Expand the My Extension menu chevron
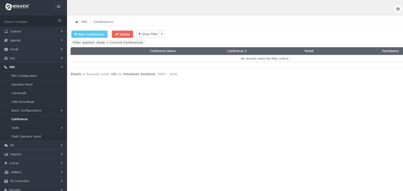 (62, 181)
